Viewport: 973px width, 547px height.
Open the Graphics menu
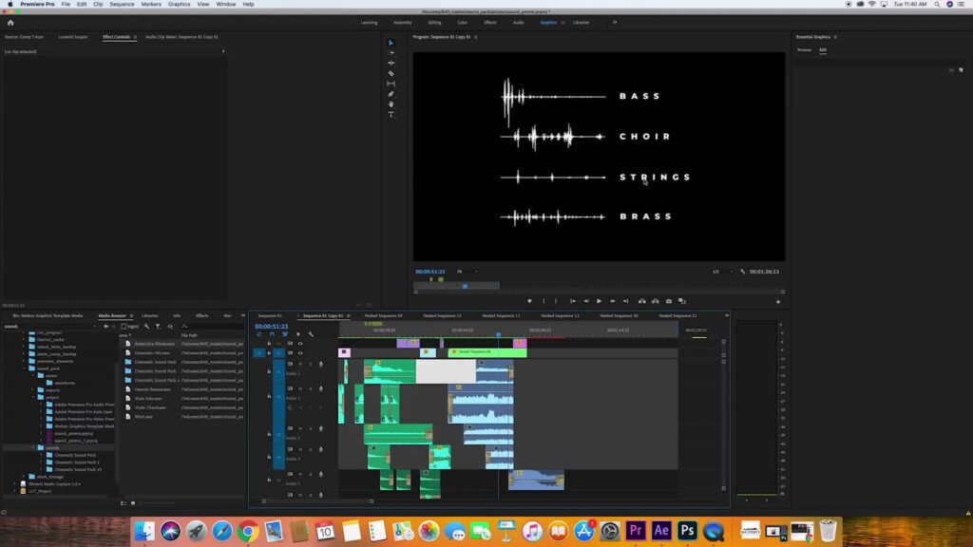[x=180, y=5]
